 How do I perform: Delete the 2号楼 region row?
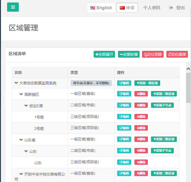click(x=141, y=128)
